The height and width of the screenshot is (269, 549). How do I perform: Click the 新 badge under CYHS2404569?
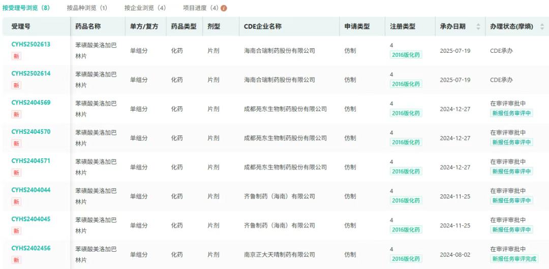17,115
